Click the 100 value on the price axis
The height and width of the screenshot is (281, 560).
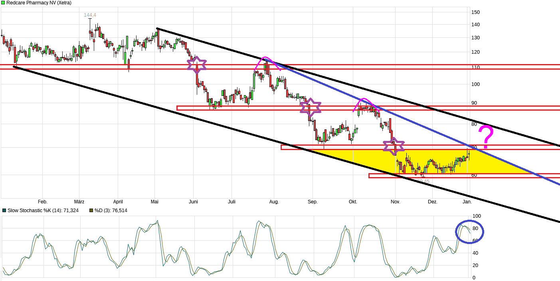475,84
